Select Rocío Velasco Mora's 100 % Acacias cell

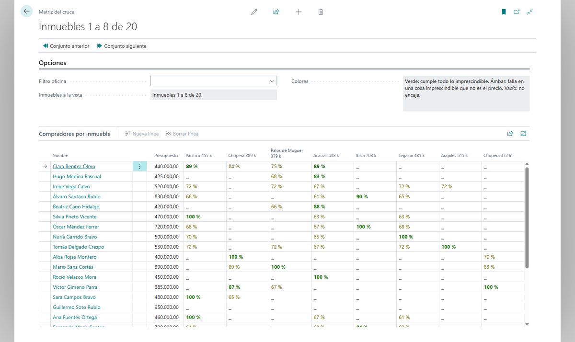[333, 277]
